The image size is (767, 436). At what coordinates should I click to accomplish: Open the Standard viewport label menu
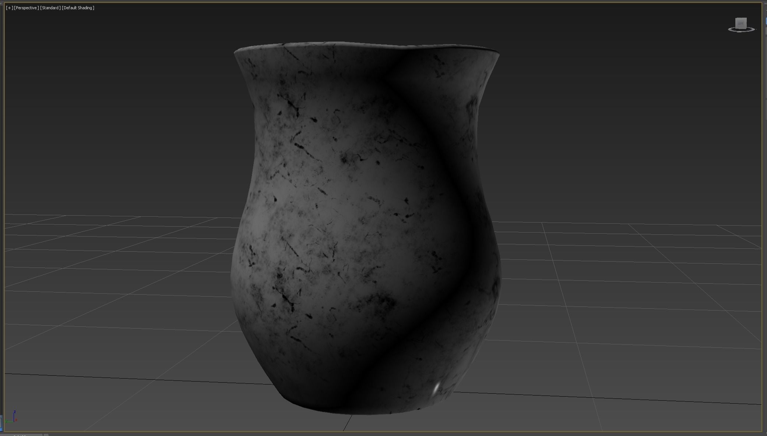(50, 8)
